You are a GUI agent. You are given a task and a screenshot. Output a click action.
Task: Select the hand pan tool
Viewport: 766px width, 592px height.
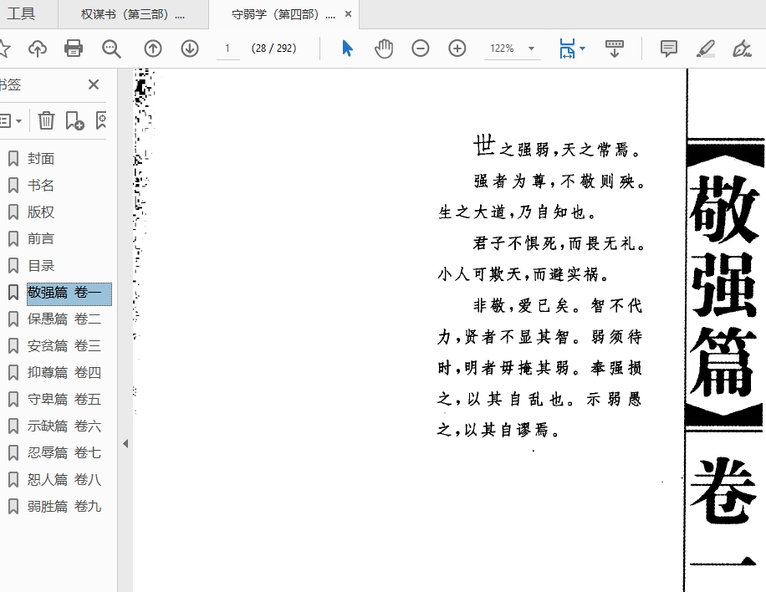[384, 48]
